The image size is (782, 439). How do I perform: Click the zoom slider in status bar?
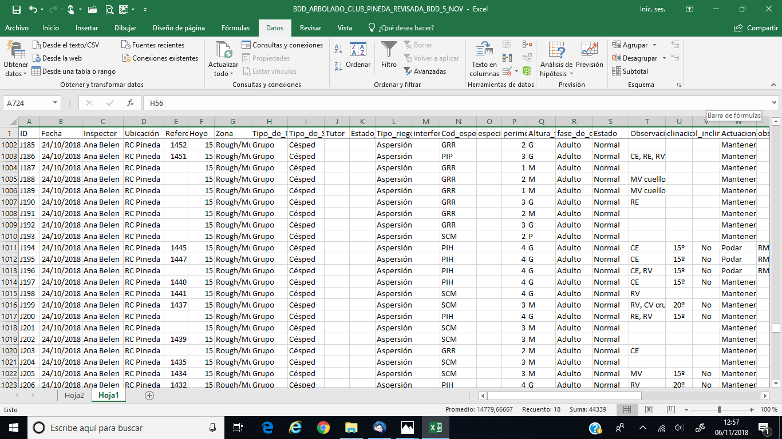(x=719, y=410)
